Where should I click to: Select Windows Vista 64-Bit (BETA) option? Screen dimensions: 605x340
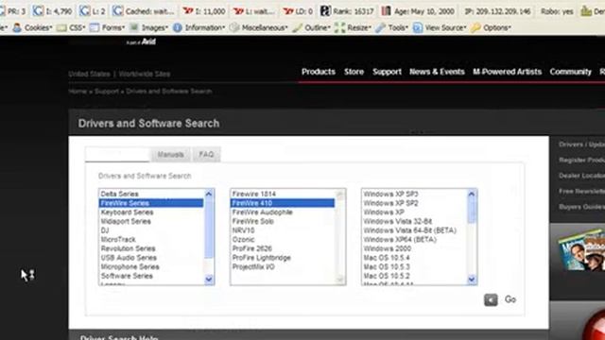[x=414, y=230]
